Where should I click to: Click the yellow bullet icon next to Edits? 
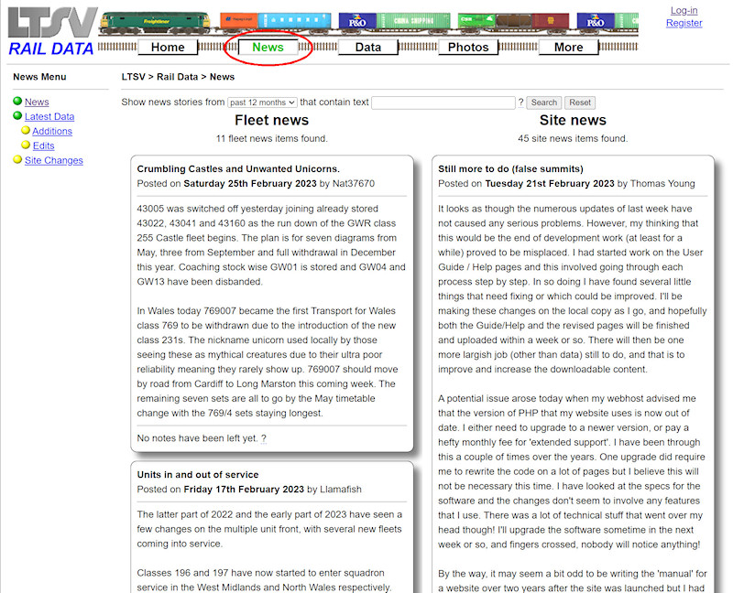(x=26, y=146)
